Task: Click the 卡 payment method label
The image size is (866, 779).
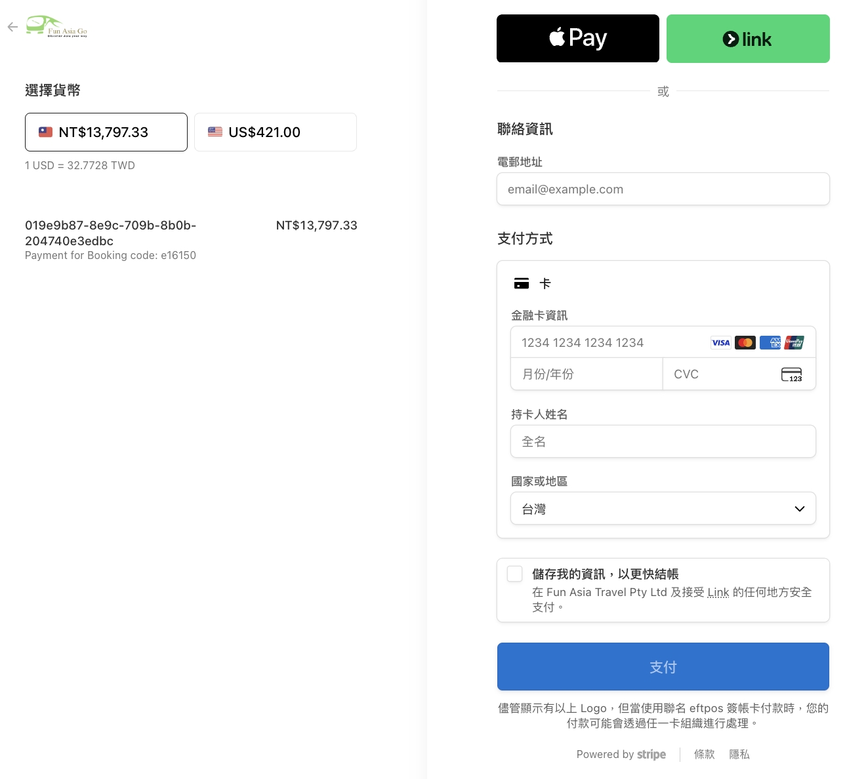Action: 545,283
